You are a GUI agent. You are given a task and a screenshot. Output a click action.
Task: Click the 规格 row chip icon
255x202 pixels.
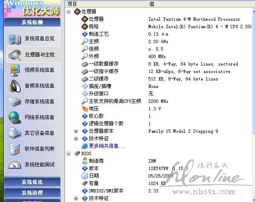85,27
